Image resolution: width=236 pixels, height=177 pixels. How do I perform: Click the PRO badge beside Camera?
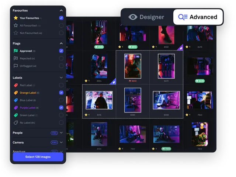coord(54,142)
